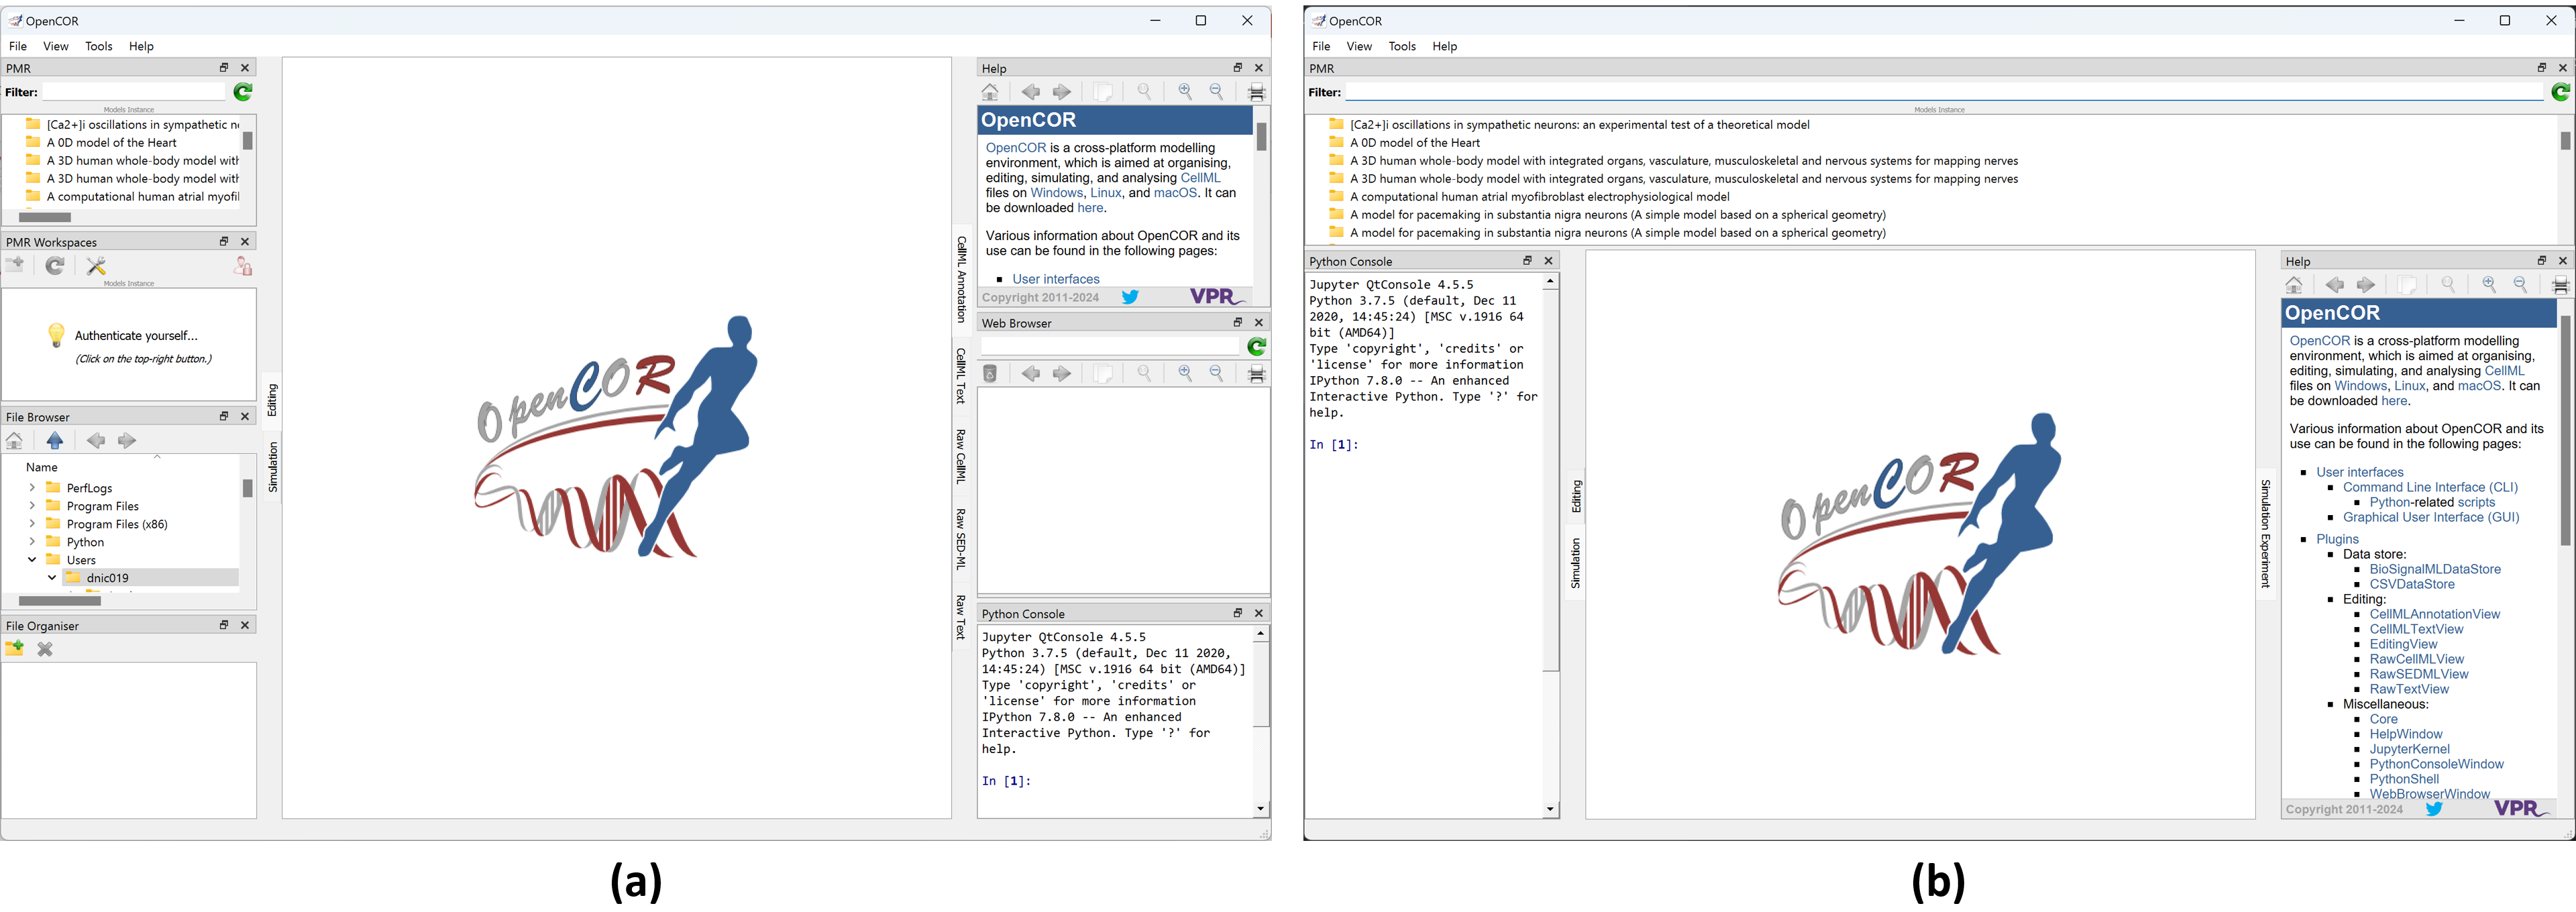Go back in Help panel of window (a)
Screen dimensions: 2576x912
pos(1031,92)
